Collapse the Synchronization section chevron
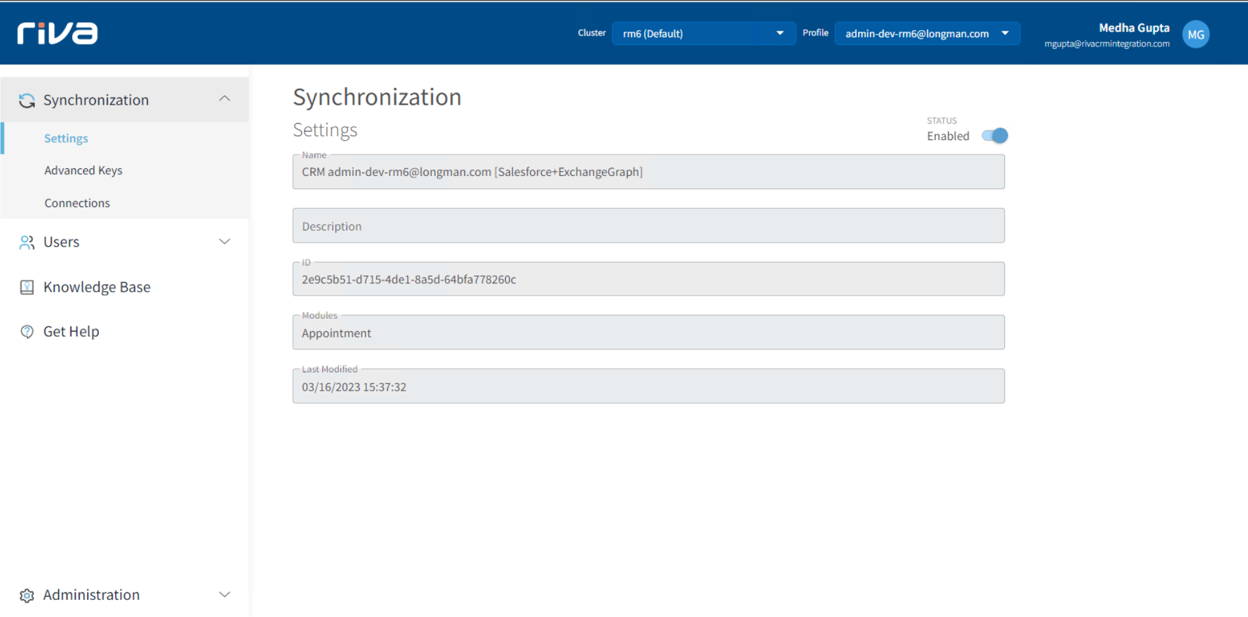Screen dimensions: 1248x617 225,99
